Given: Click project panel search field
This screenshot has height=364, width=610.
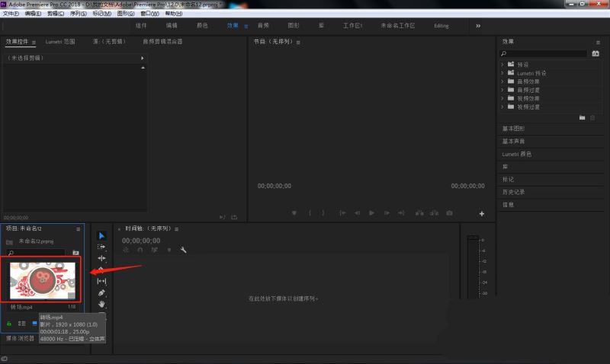Looking at the screenshot, I should 36,253.
